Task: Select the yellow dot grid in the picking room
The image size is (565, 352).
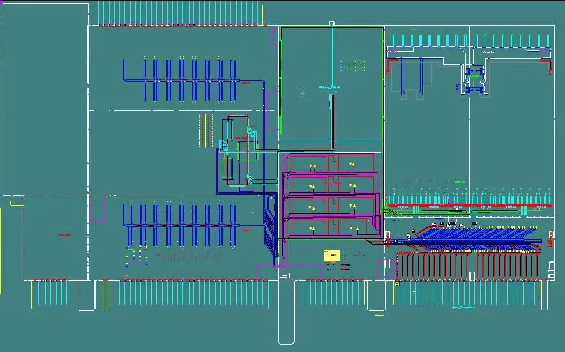Action: point(352,65)
